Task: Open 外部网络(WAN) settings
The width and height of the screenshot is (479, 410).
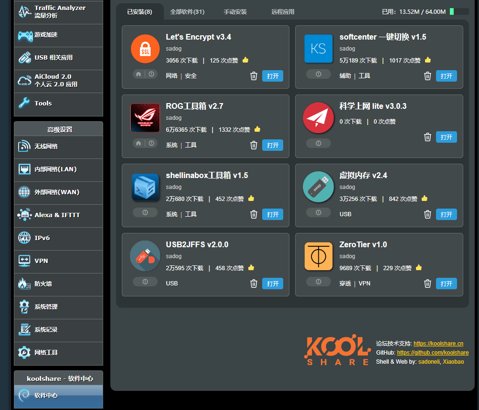Action: (58, 193)
